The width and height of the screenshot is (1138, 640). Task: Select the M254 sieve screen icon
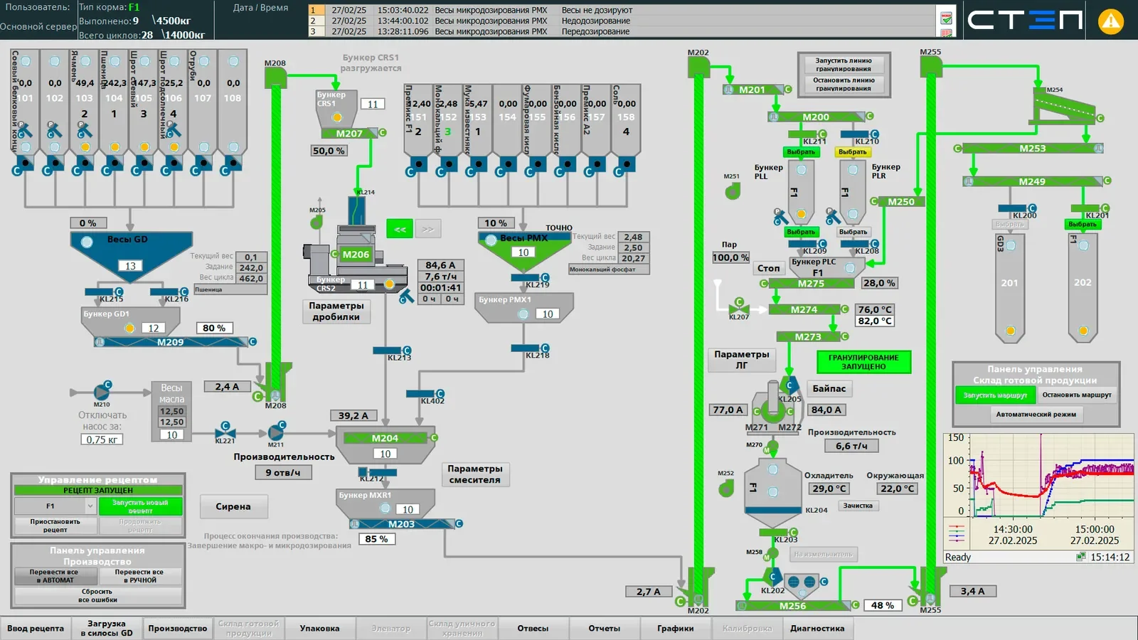1063,108
